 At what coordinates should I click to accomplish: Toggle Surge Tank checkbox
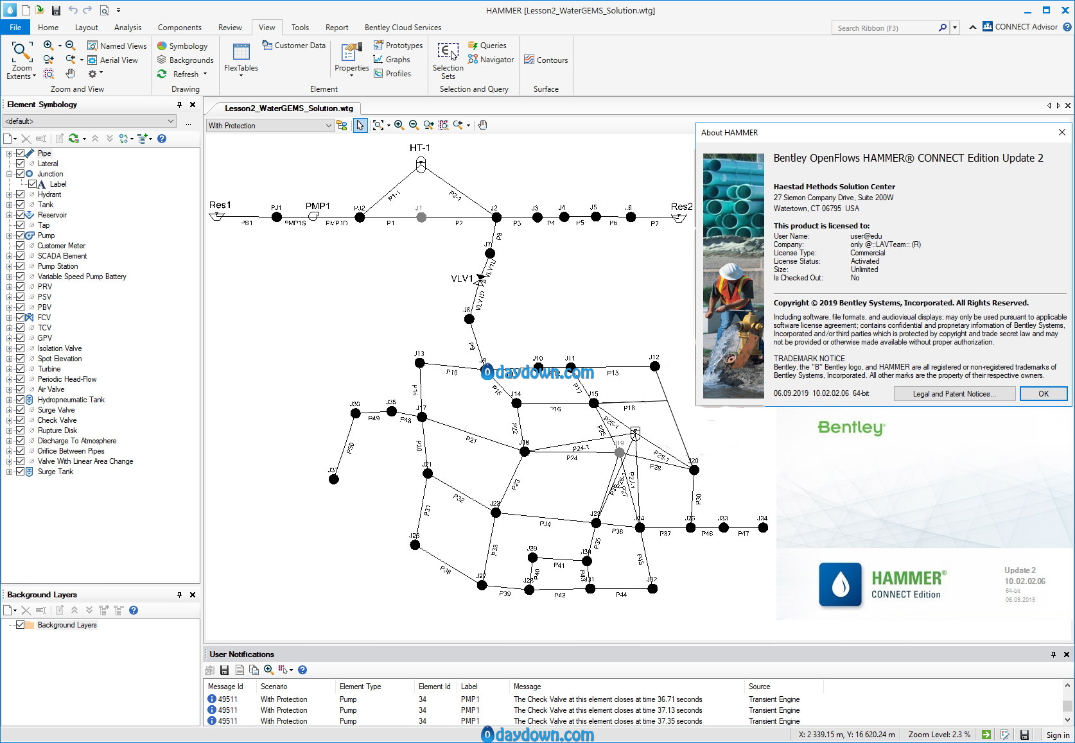tap(20, 472)
